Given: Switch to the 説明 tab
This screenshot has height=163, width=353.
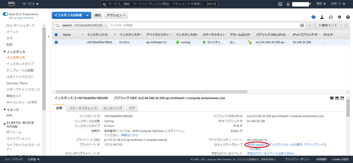Looking at the screenshot, I should pos(59,108).
